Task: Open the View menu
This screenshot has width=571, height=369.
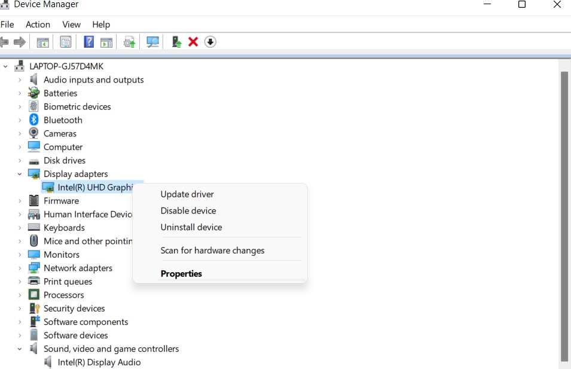Action: (71, 25)
